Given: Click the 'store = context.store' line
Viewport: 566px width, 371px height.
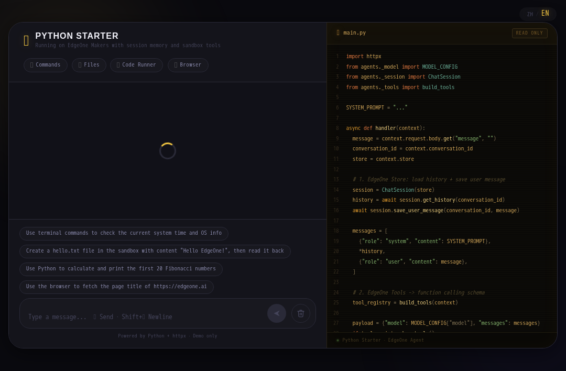Looking at the screenshot, I should click(x=383, y=159).
